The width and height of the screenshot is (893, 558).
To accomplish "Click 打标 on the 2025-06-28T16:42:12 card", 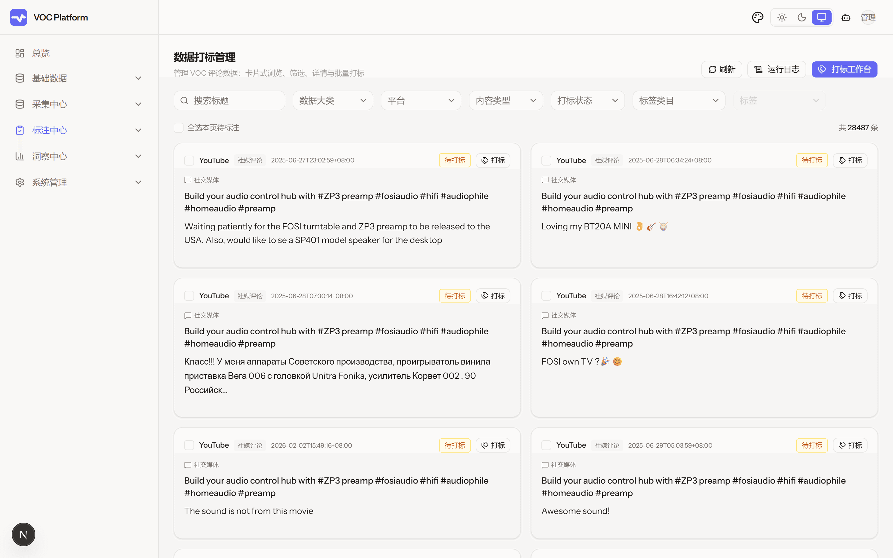I will [x=850, y=296].
